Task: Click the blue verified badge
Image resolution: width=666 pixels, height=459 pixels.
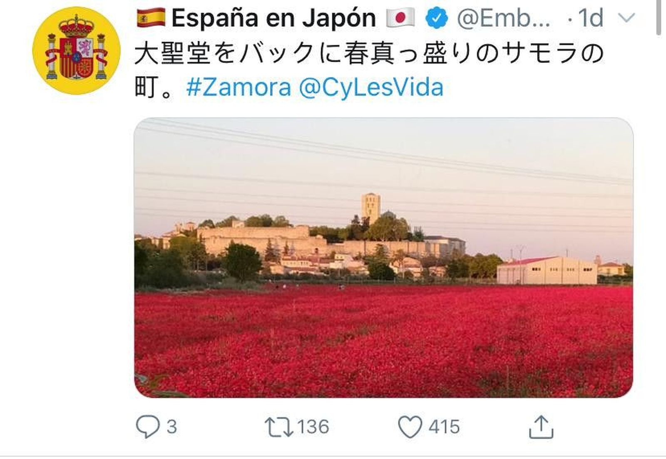Action: point(436,18)
